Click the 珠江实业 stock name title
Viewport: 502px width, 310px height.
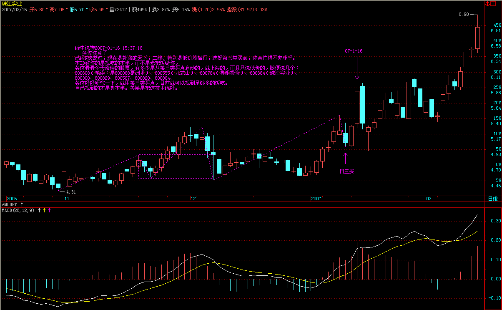[10, 3]
